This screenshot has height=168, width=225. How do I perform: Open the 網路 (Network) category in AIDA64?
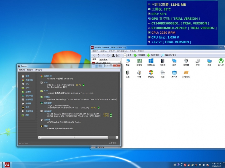209,62
